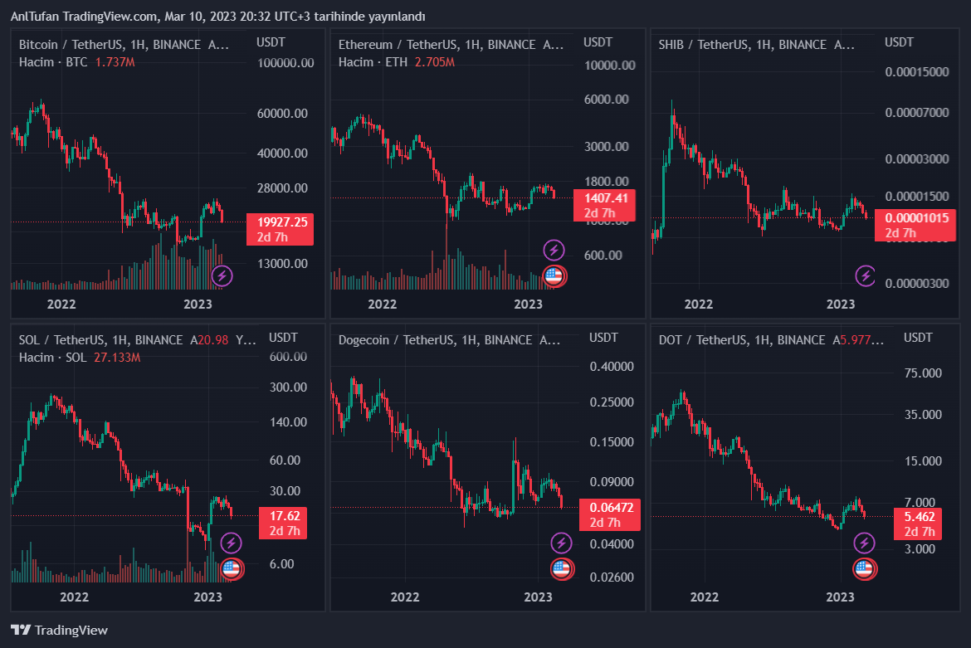Click the 19927.25 price label on the Bitcoin chart
Screen dimensions: 971x648
pyautogui.click(x=282, y=222)
